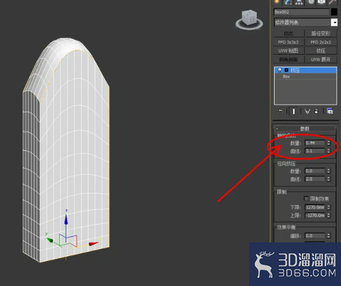Viewport: 341px width, 286px height.
Task: Select the 挤压 row in modifier stack
Action: 305,70
